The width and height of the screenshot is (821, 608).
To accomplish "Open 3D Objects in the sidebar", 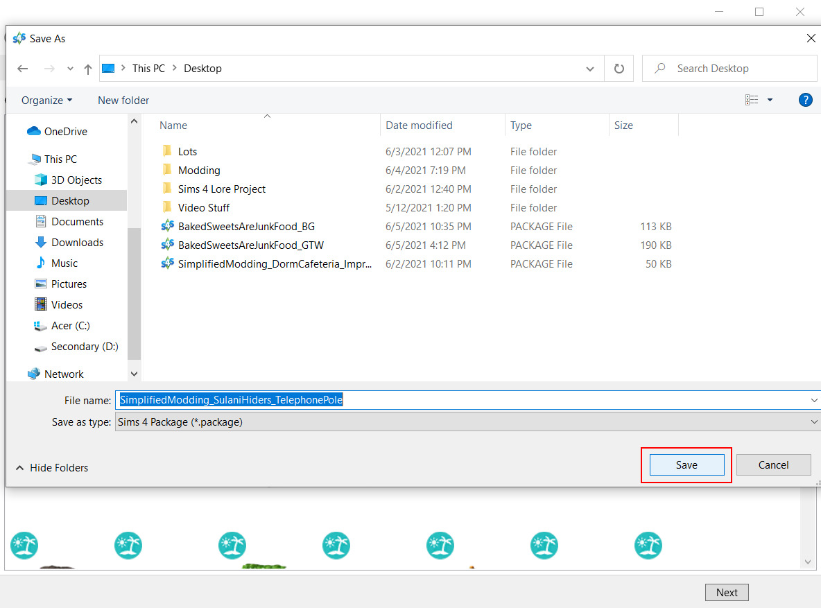I will [x=68, y=180].
